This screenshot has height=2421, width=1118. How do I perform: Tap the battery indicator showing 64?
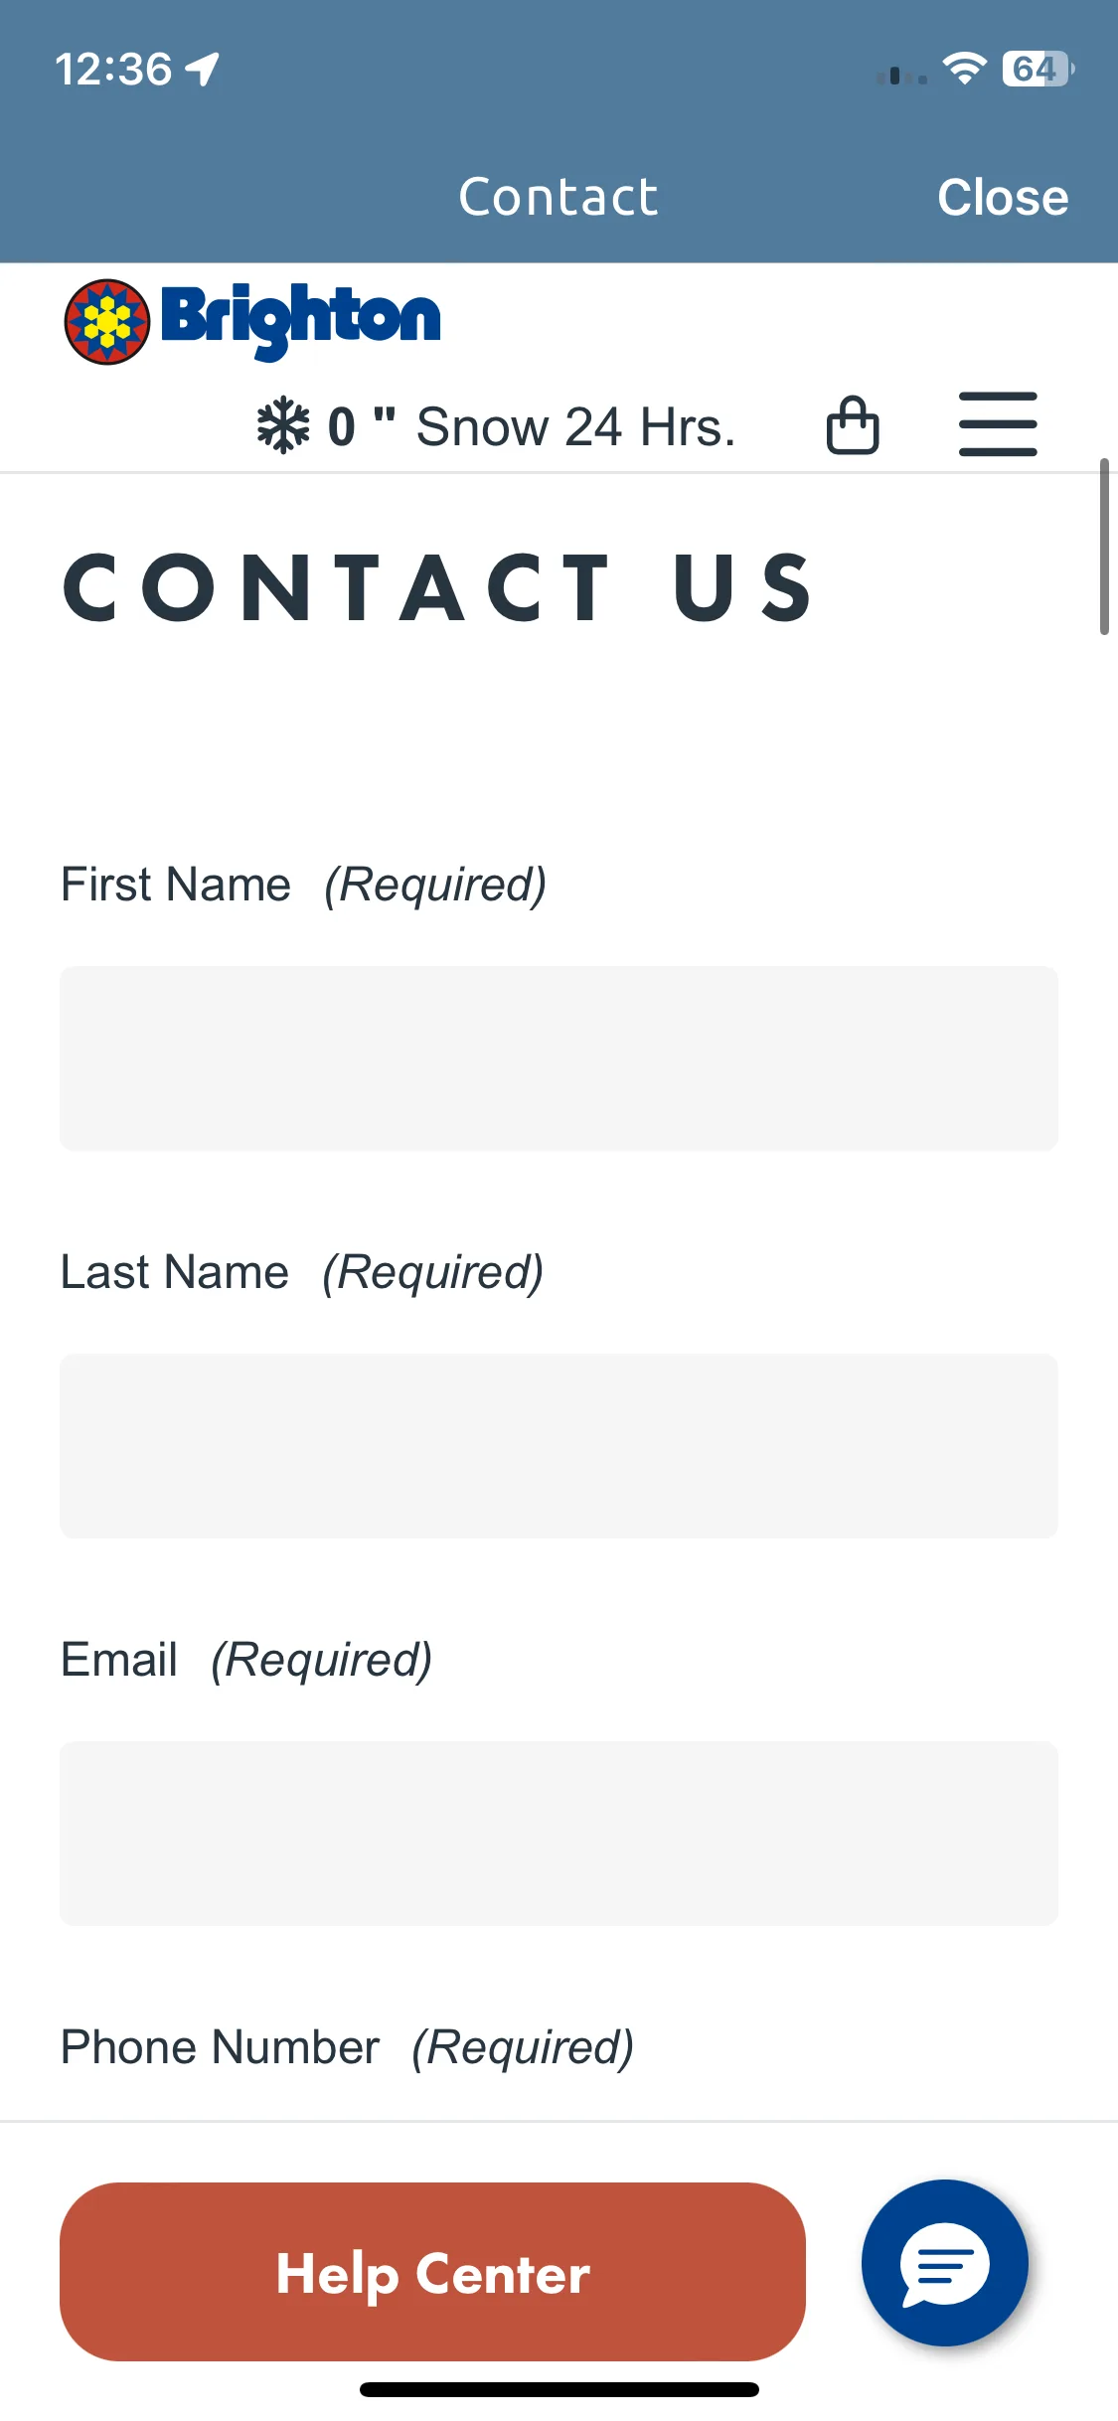coord(1038,69)
